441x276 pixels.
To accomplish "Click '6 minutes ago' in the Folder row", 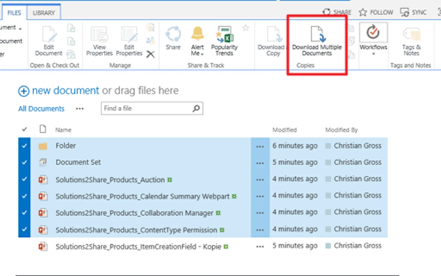I will (x=295, y=146).
